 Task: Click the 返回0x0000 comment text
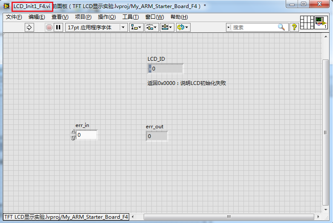(x=187, y=83)
